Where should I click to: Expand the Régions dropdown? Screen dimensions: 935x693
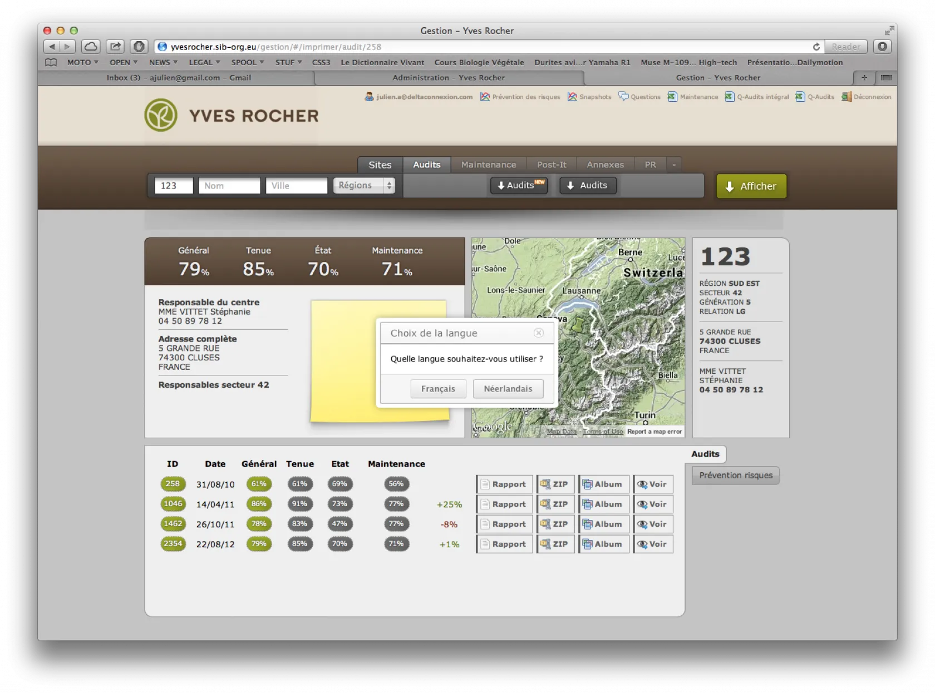click(364, 186)
